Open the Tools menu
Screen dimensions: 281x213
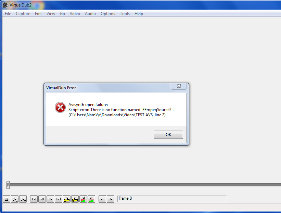[125, 14]
